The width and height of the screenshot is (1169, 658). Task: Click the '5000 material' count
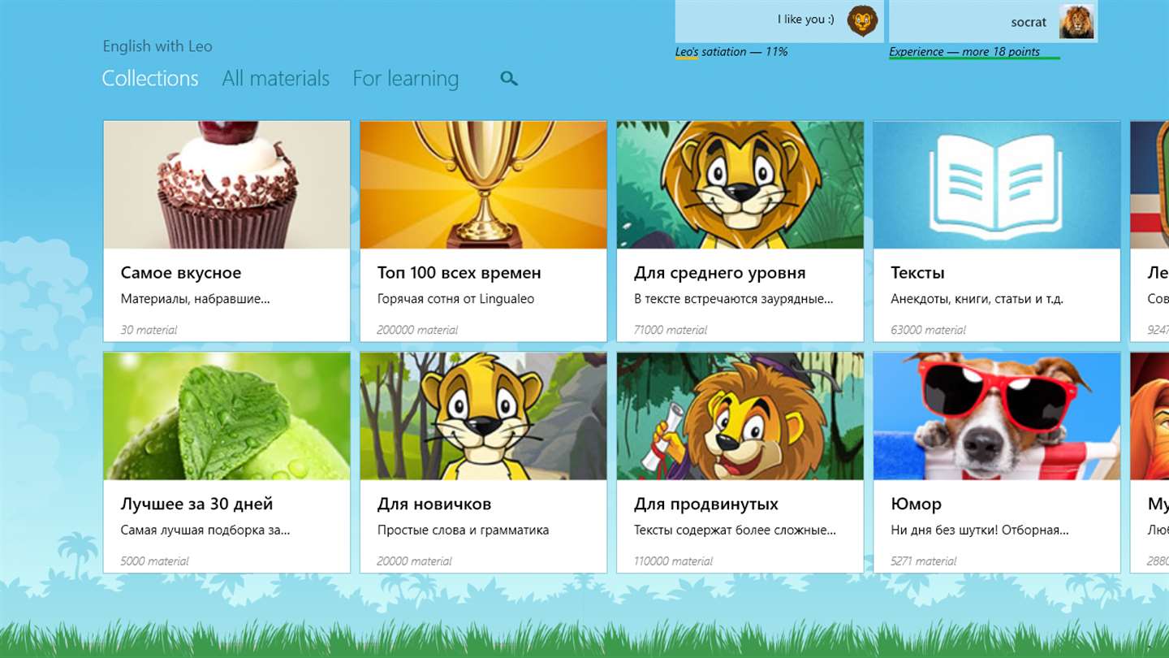pyautogui.click(x=154, y=561)
